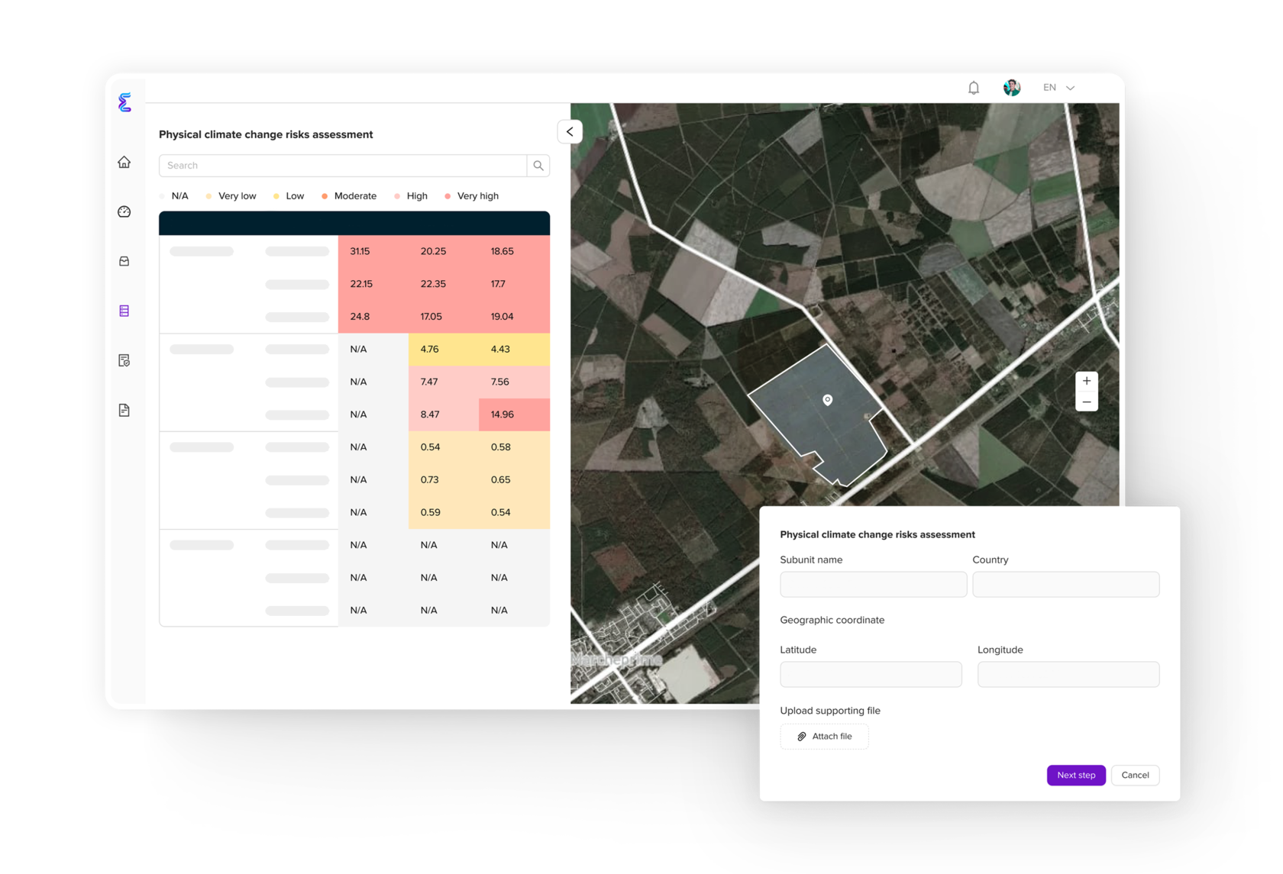Focus the Country field
1283x874 pixels.
point(1066,585)
